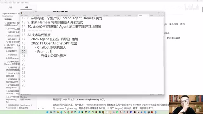The width and height of the screenshot is (203, 114).
Task: Close the active untitled tab in Sublime Text
Action: coord(148,16)
